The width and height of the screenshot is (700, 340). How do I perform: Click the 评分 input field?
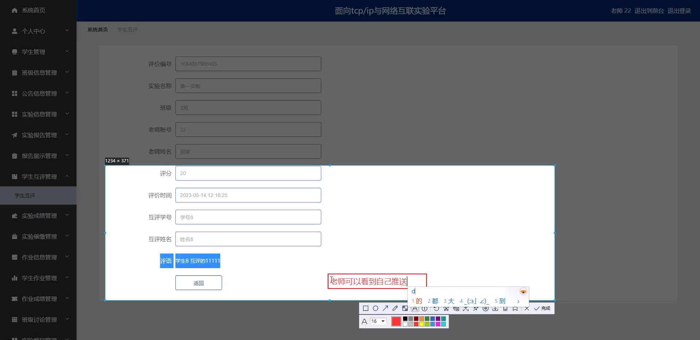click(248, 173)
